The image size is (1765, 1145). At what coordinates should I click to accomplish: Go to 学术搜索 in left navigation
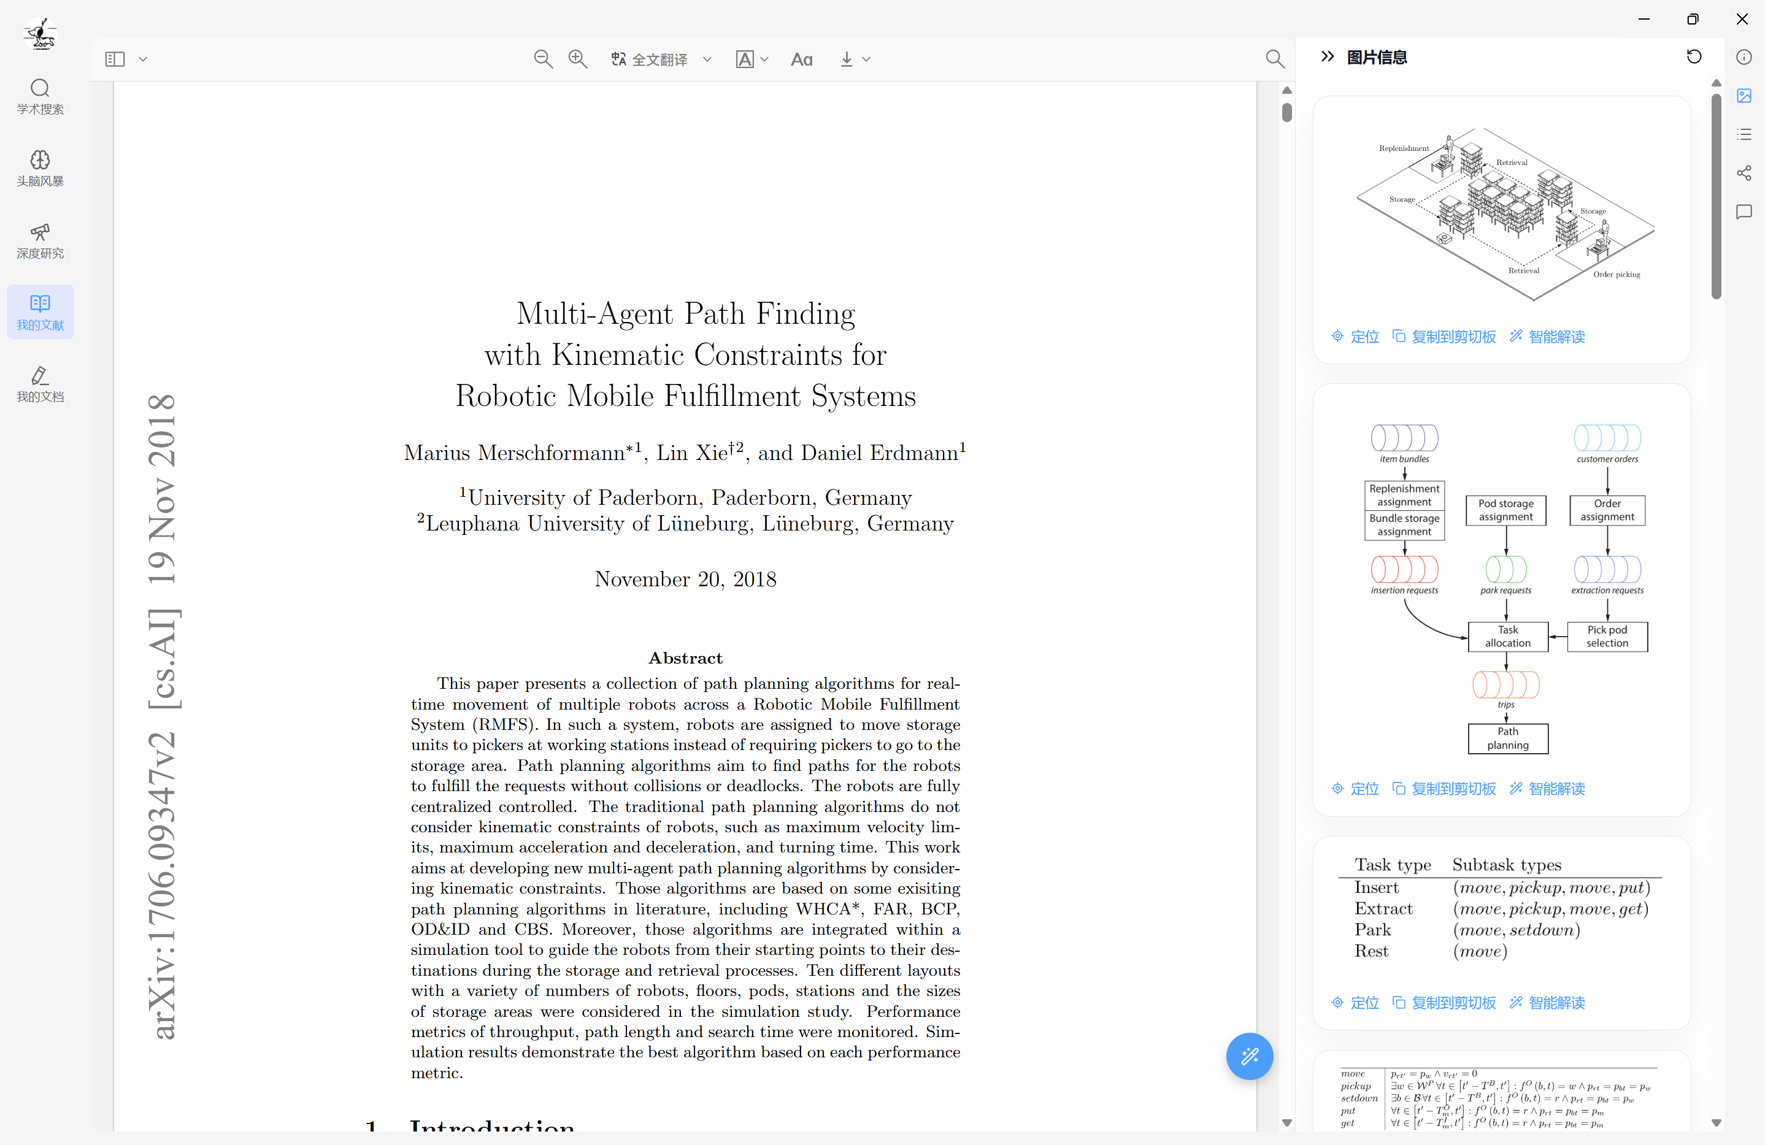[40, 97]
